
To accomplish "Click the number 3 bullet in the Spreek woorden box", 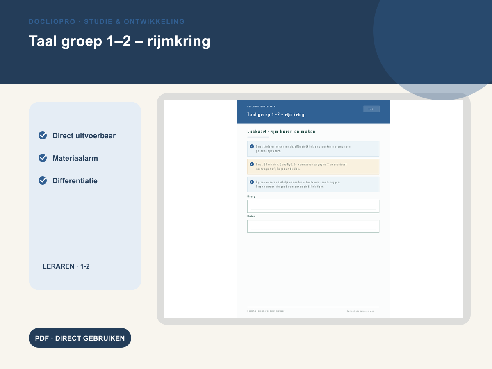I will pyautogui.click(x=252, y=182).
